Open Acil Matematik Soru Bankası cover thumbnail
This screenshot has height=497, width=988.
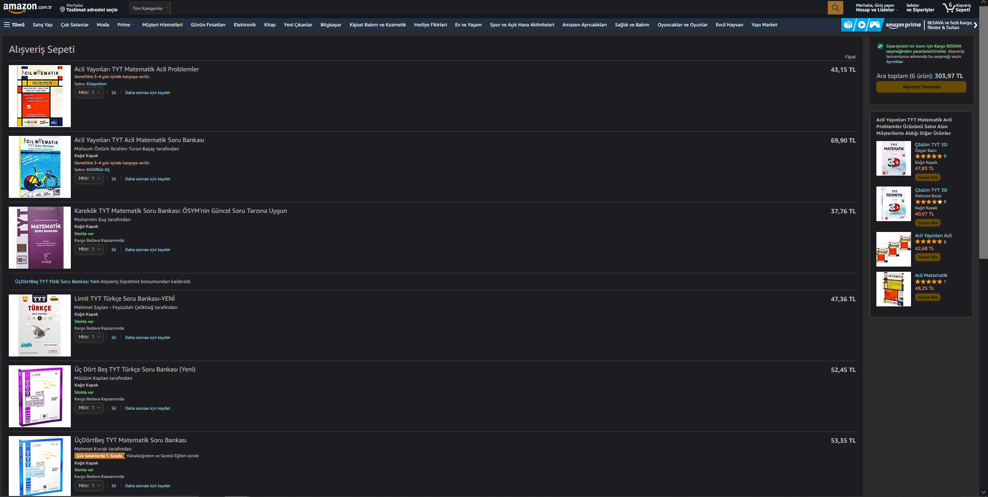click(40, 167)
